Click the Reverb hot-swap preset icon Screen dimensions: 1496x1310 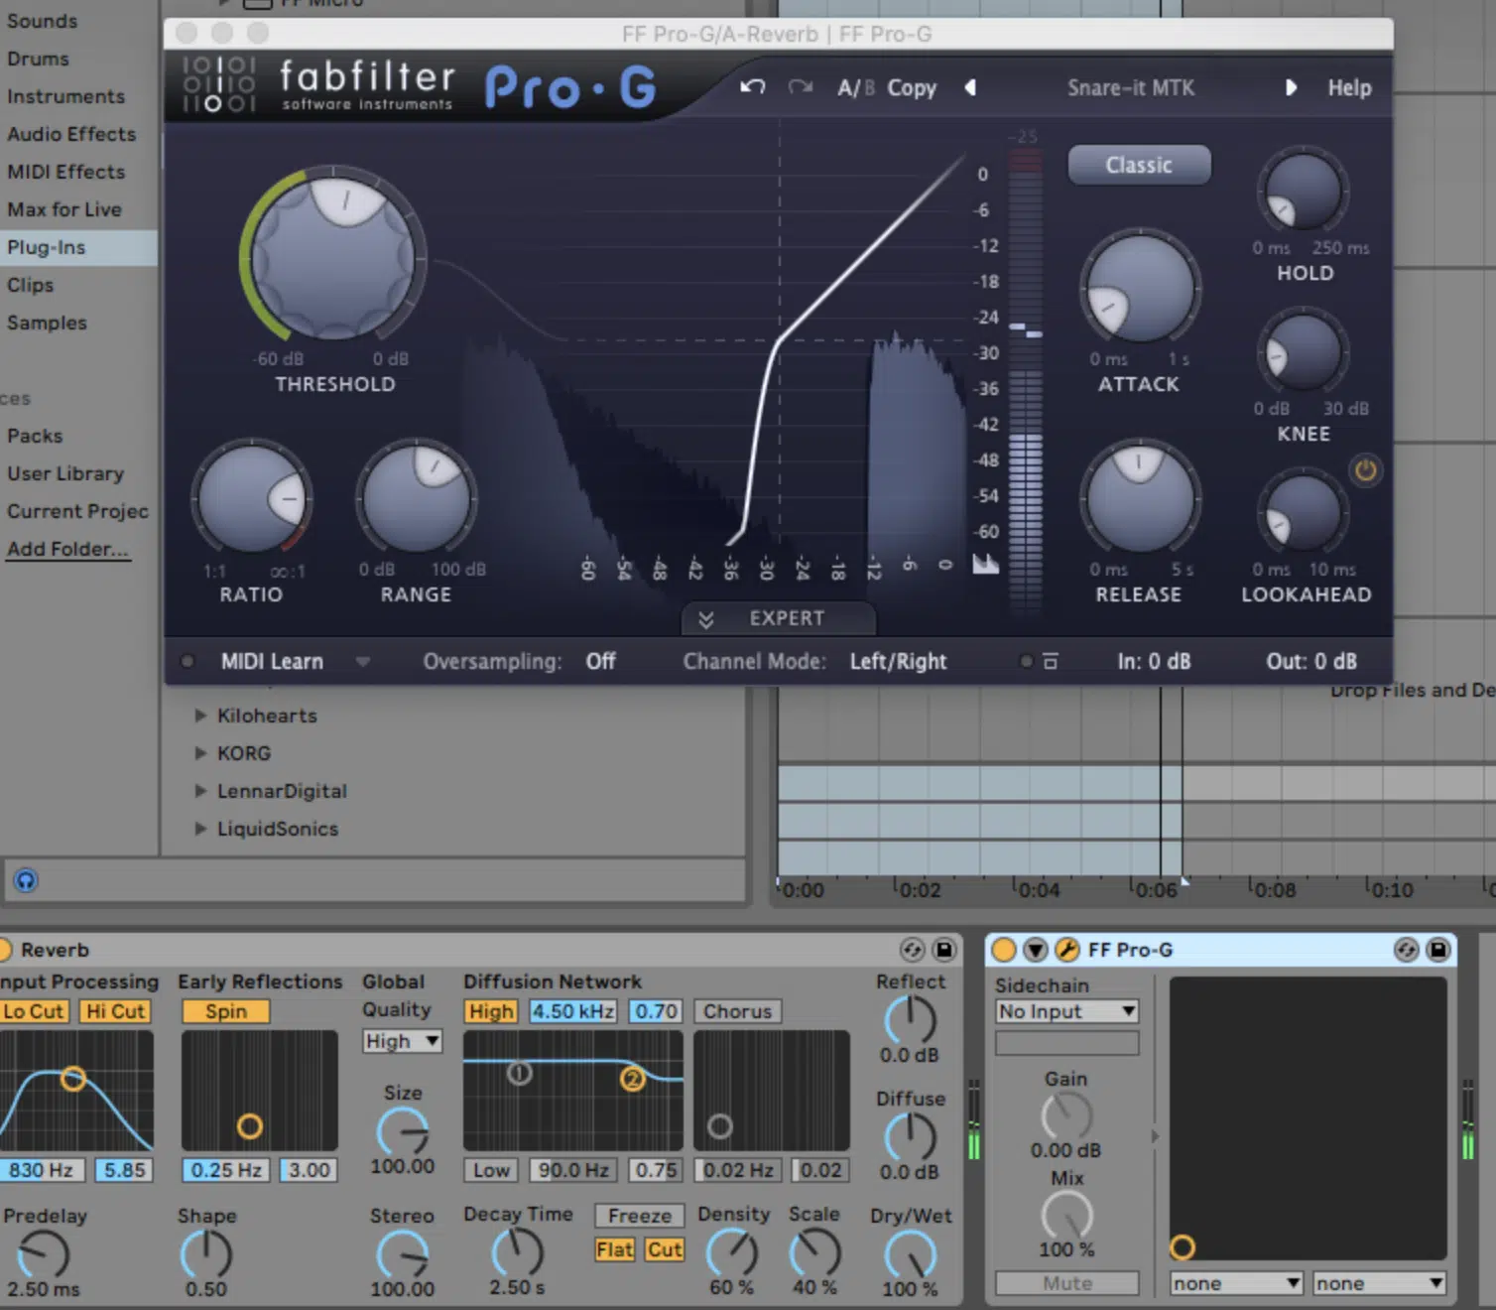[x=912, y=950]
